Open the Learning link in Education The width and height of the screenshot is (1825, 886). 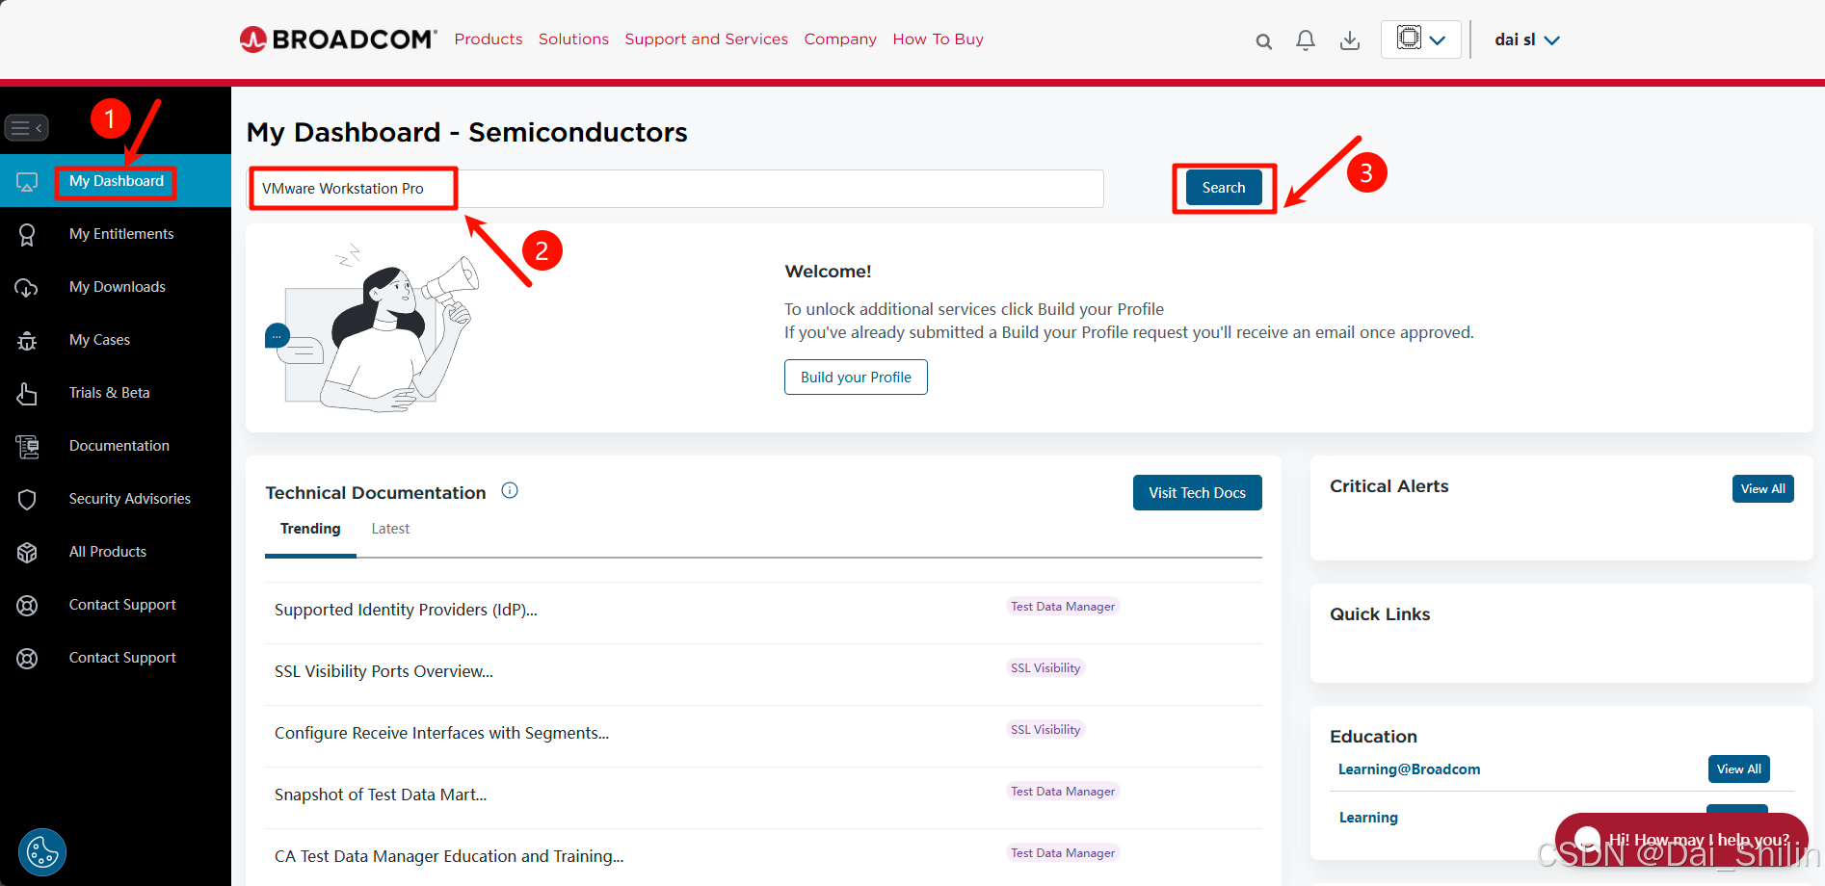point(1368,818)
